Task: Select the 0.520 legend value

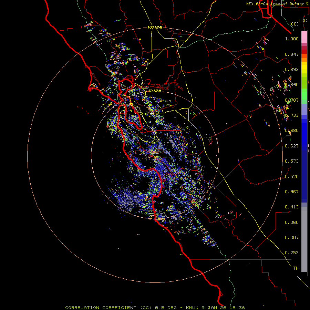Action: 292,177
